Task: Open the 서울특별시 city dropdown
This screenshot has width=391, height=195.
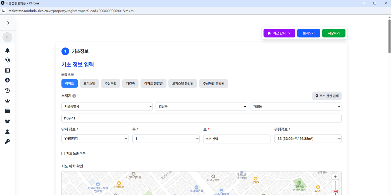Action: pos(107,106)
